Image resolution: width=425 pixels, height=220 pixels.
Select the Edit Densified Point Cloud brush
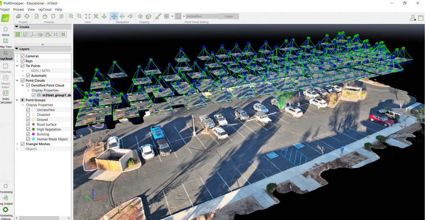pos(158,16)
